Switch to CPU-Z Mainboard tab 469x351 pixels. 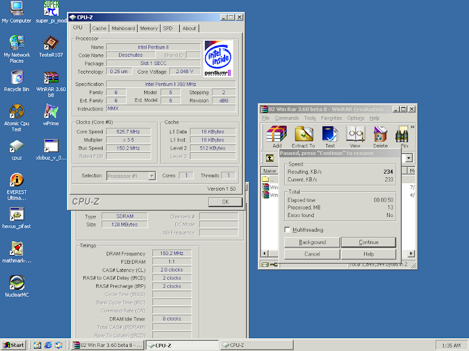[x=123, y=28]
